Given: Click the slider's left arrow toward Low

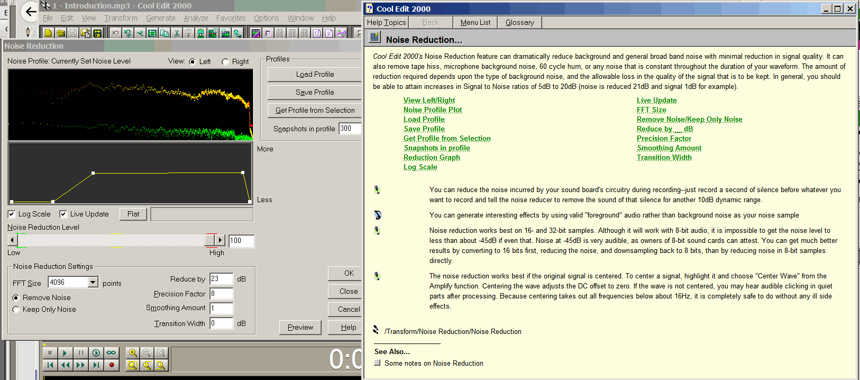Looking at the screenshot, I should click(x=13, y=240).
